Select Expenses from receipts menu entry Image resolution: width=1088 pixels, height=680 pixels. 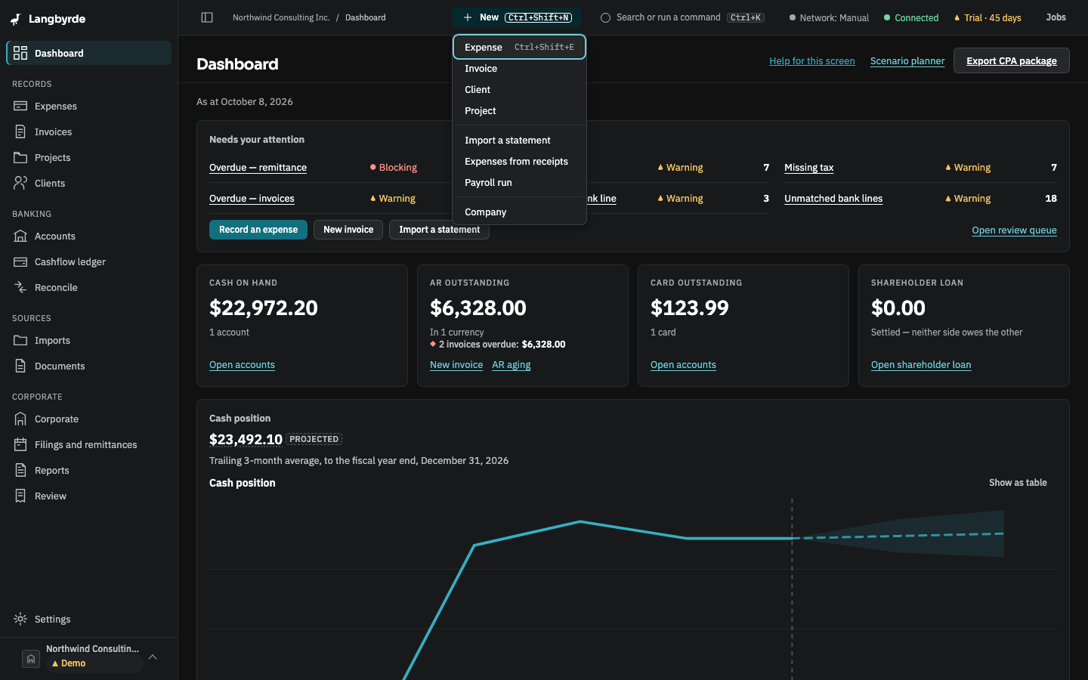(519, 161)
